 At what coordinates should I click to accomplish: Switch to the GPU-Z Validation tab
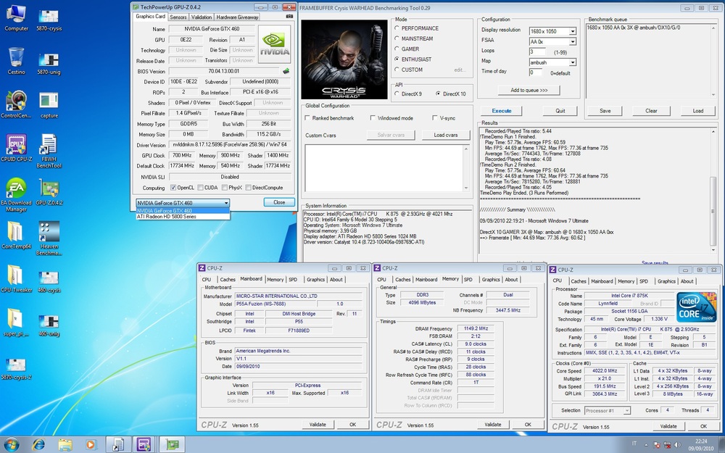pyautogui.click(x=202, y=17)
